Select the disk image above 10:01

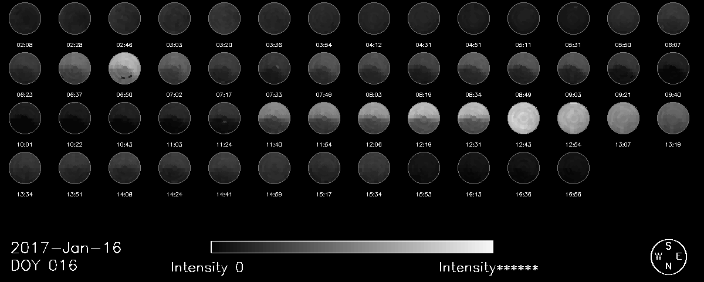pos(25,118)
